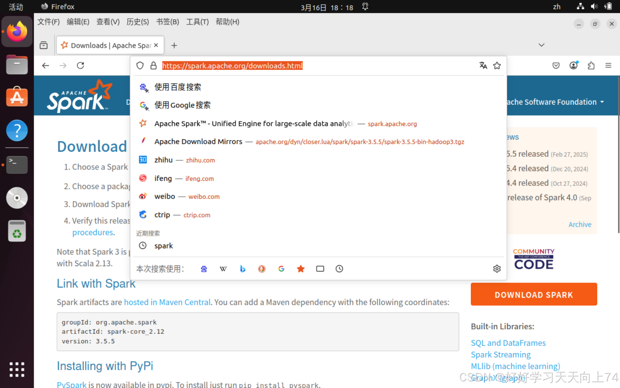Select Wikipedia search icon in the search bar
This screenshot has width=620, height=388.
click(223, 268)
